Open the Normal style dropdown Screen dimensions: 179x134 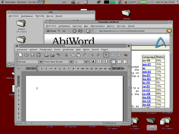click(x=41, y=62)
